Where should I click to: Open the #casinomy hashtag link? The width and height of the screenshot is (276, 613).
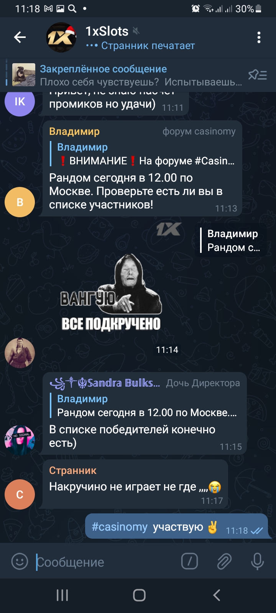(120, 527)
